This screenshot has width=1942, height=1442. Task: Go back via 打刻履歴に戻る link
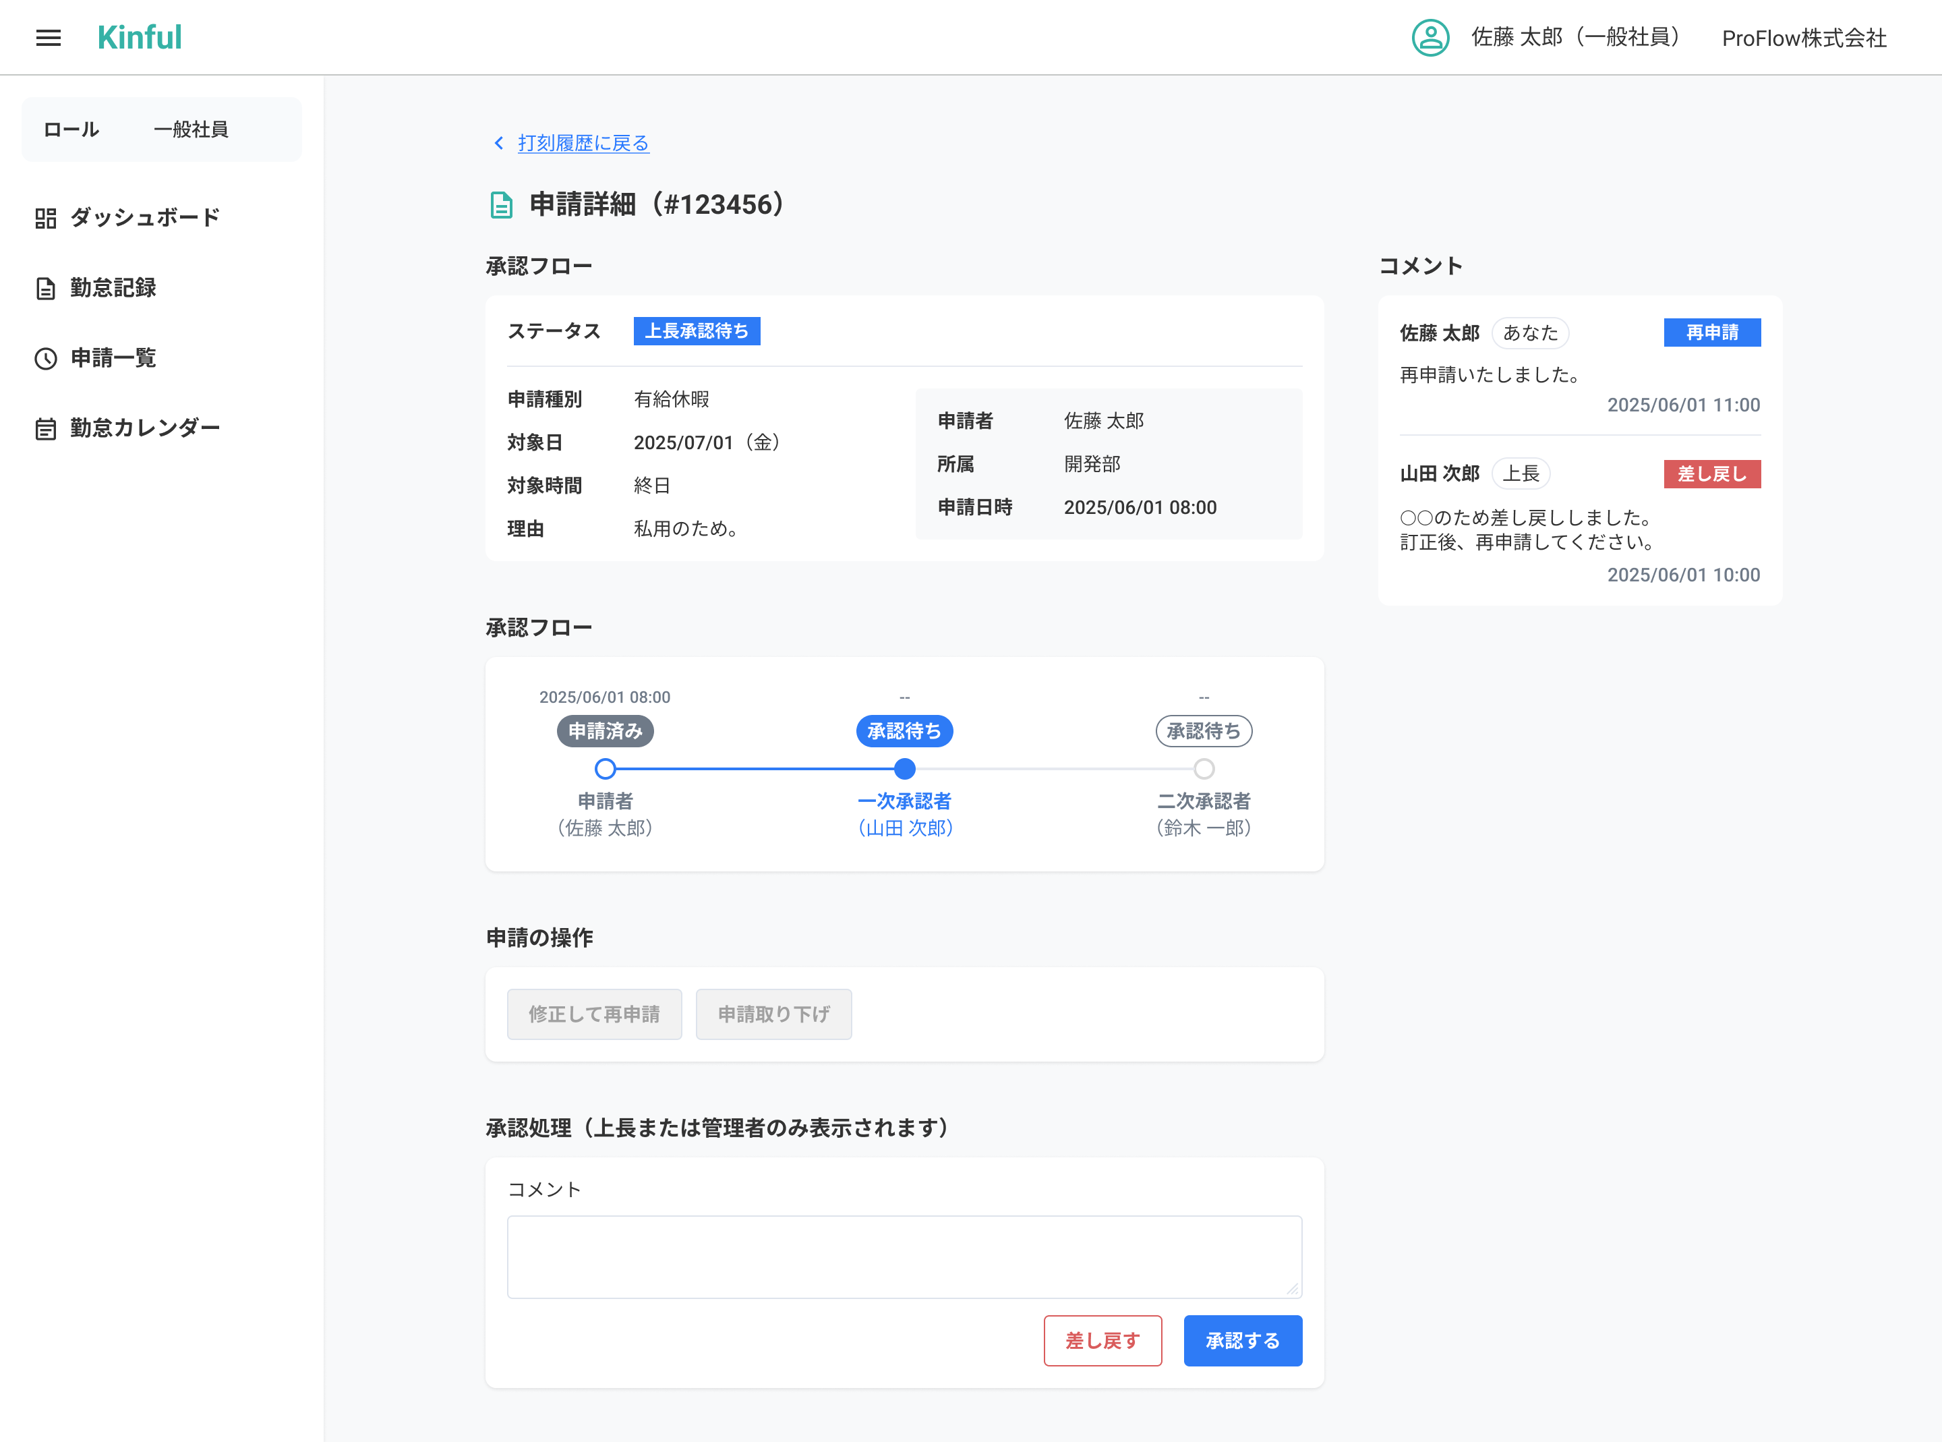[x=583, y=143]
